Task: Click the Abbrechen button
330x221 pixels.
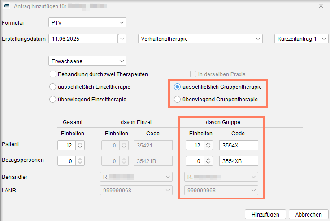Action: (308, 214)
